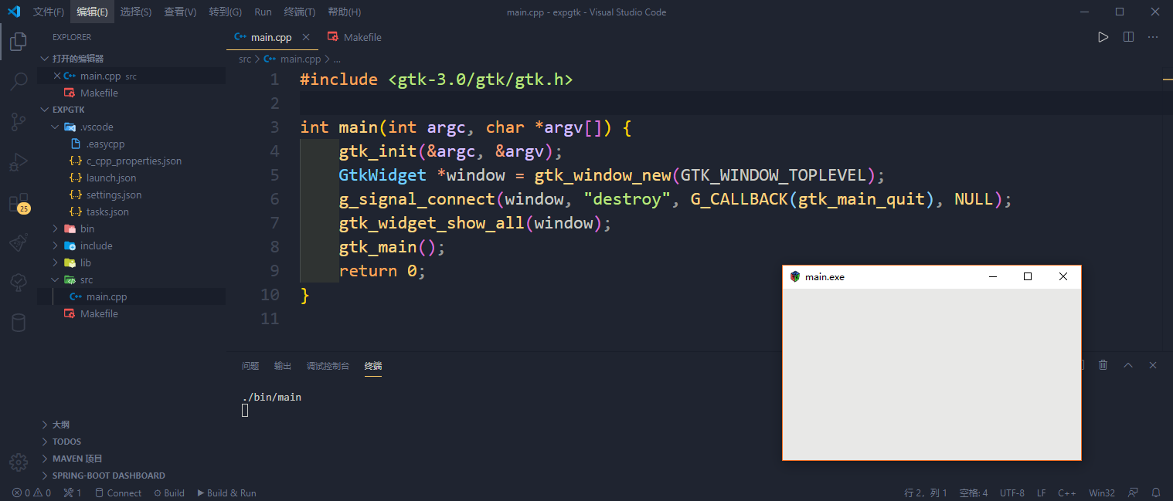Open the Search view in the activity bar
Image resolution: width=1173 pixels, height=501 pixels.
point(18,80)
